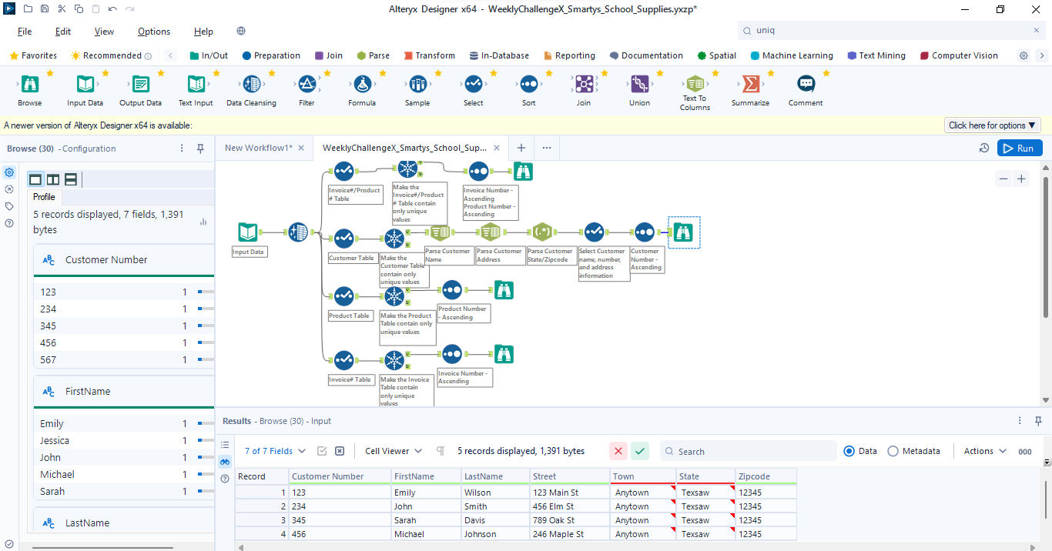Select the Data Cleansing tool icon
This screenshot has width=1052, height=551.
coord(251,85)
